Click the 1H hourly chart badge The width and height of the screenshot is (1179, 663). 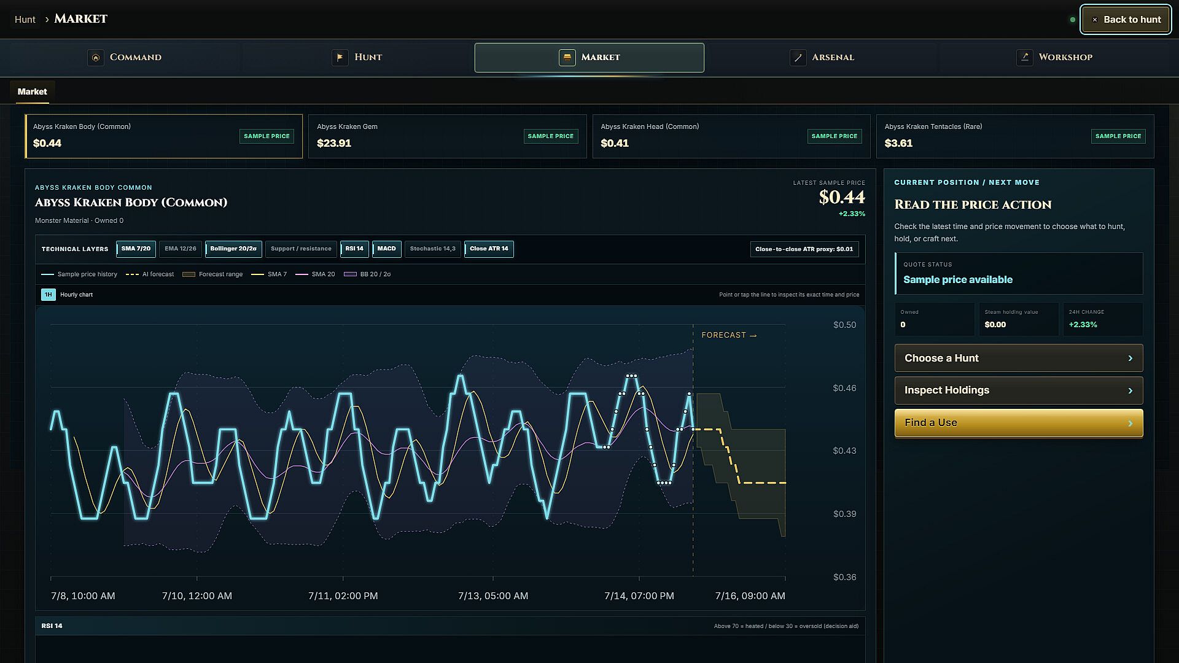pyautogui.click(x=49, y=295)
